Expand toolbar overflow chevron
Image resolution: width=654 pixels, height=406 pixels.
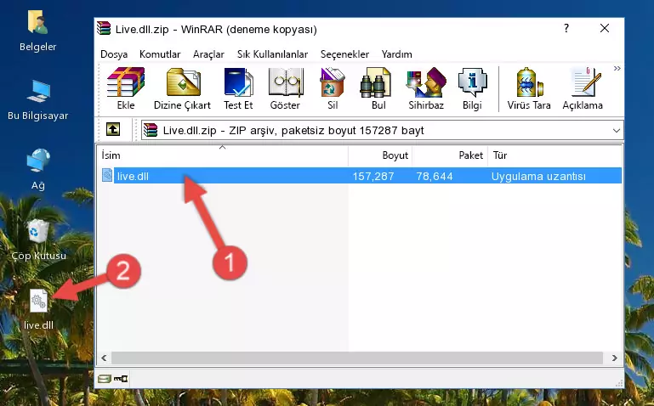[x=617, y=68]
